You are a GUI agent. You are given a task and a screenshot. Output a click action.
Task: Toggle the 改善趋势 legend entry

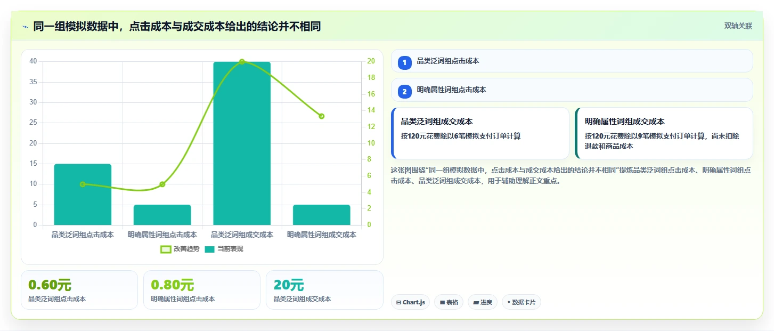pos(180,249)
